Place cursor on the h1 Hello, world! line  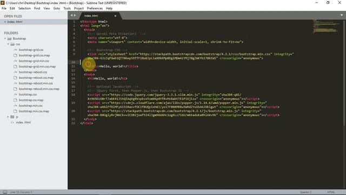107,79
